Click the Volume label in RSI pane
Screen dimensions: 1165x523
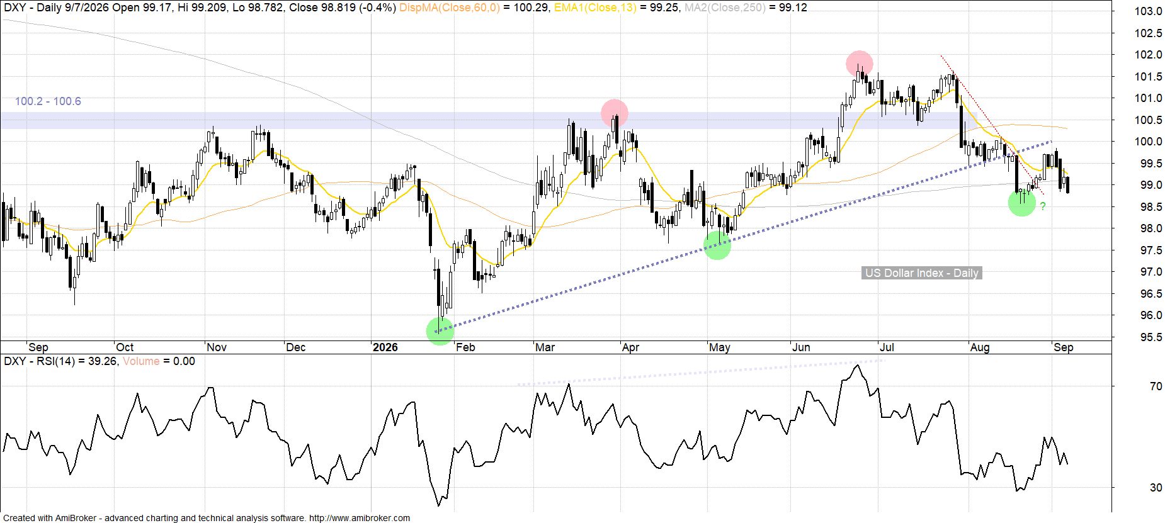141,361
